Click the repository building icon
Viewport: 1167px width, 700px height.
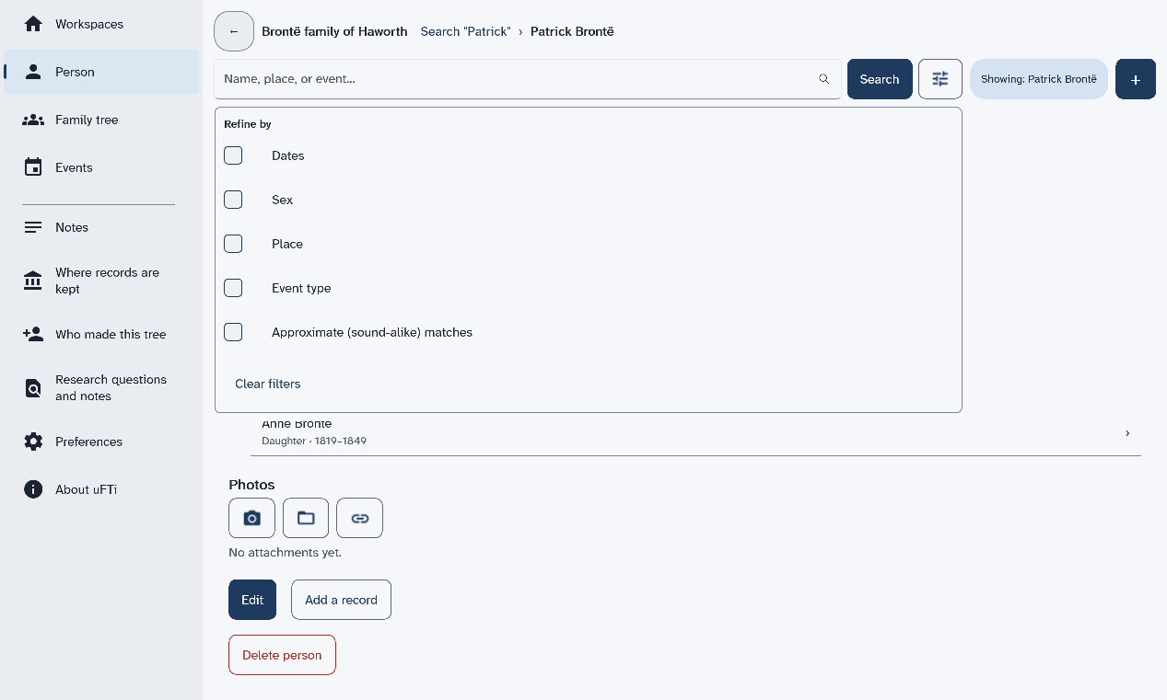point(33,281)
